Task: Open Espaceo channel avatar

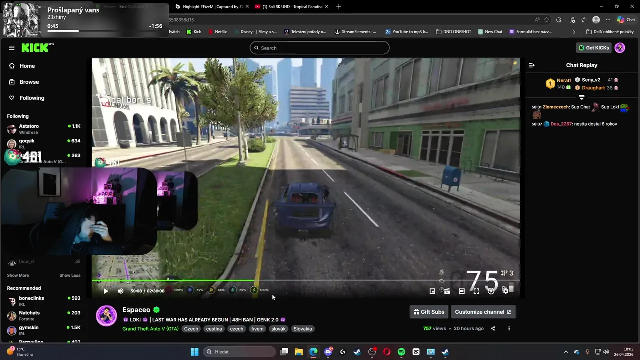Action: tap(106, 316)
